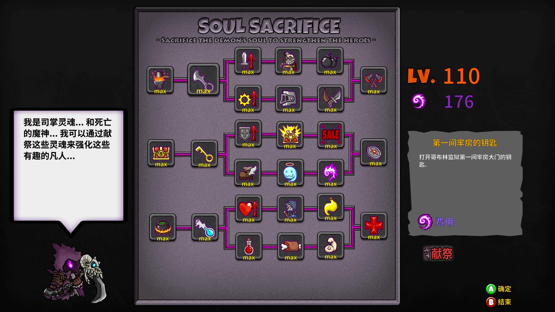Screen dimensions: 555x312
Task: Select the meat on bone skill
Action: tap(291, 246)
